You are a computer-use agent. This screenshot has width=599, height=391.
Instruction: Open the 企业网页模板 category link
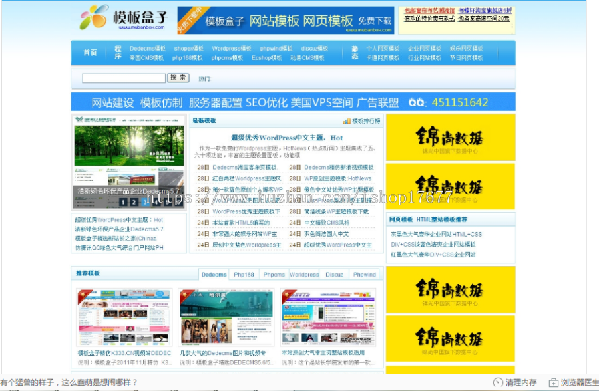pos(426,47)
